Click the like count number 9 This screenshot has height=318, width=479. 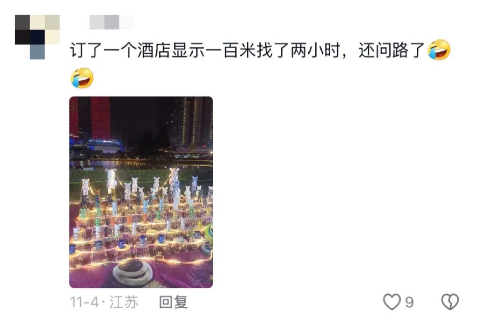tap(409, 303)
